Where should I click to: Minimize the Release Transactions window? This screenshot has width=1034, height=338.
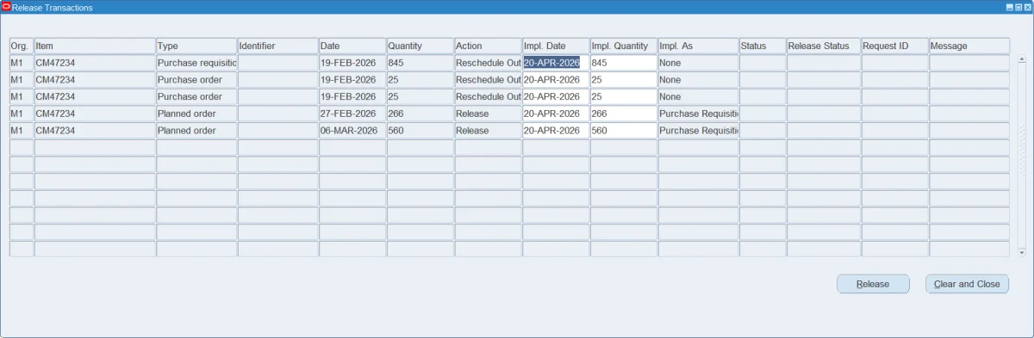[x=1010, y=7]
